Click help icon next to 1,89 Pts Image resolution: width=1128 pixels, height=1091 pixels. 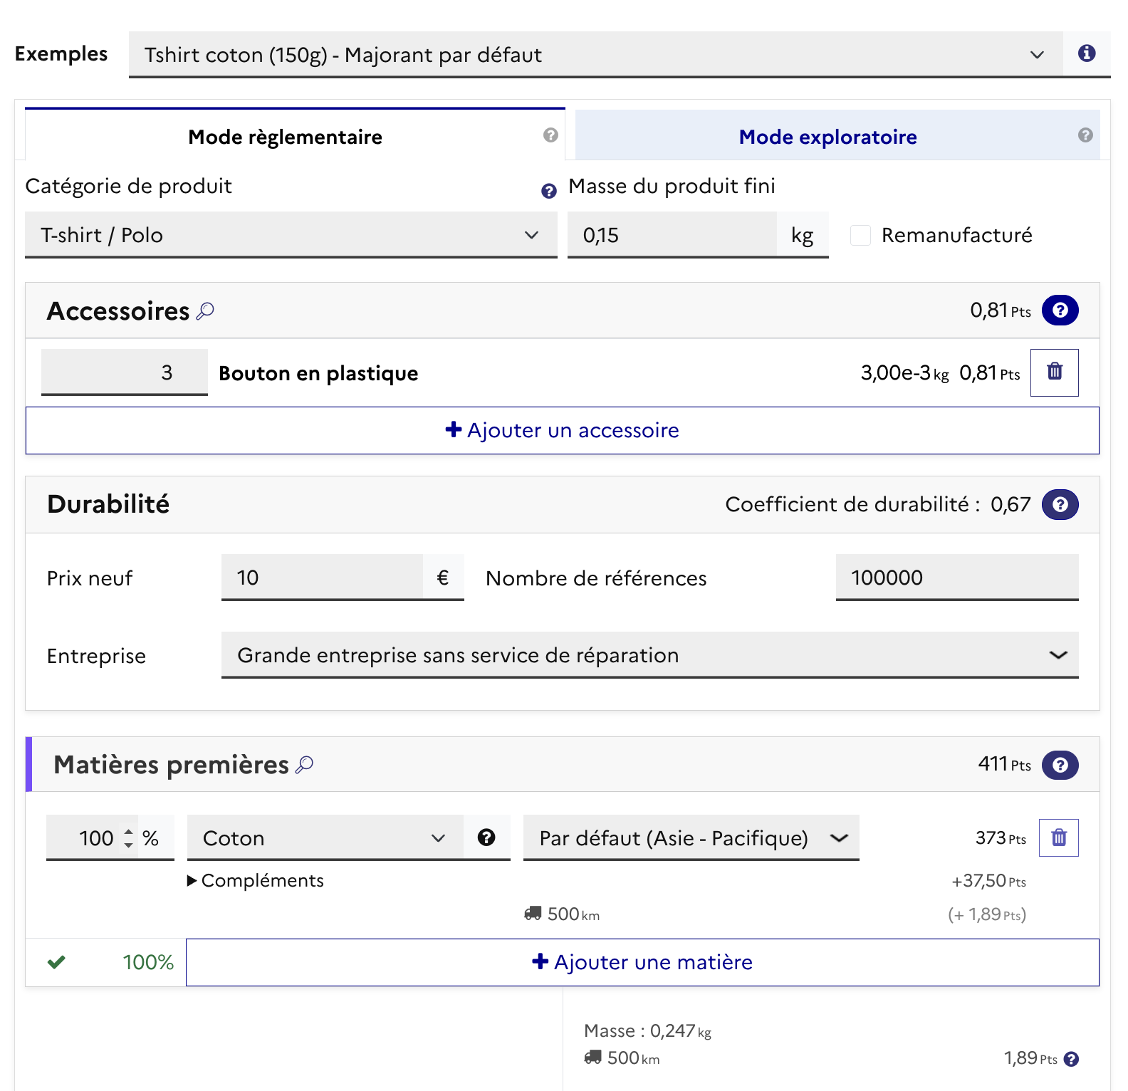tap(1071, 1060)
